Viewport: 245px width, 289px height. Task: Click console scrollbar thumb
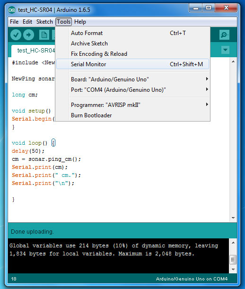(233, 260)
